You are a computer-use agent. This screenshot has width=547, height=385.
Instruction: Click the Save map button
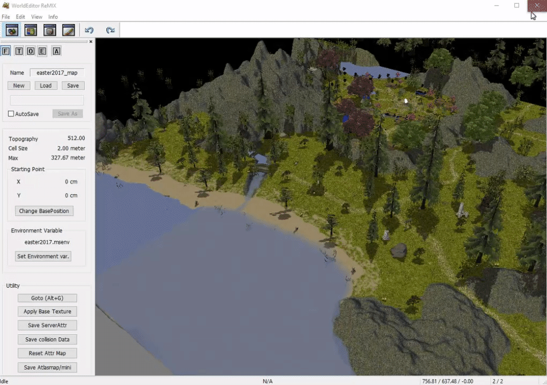73,86
